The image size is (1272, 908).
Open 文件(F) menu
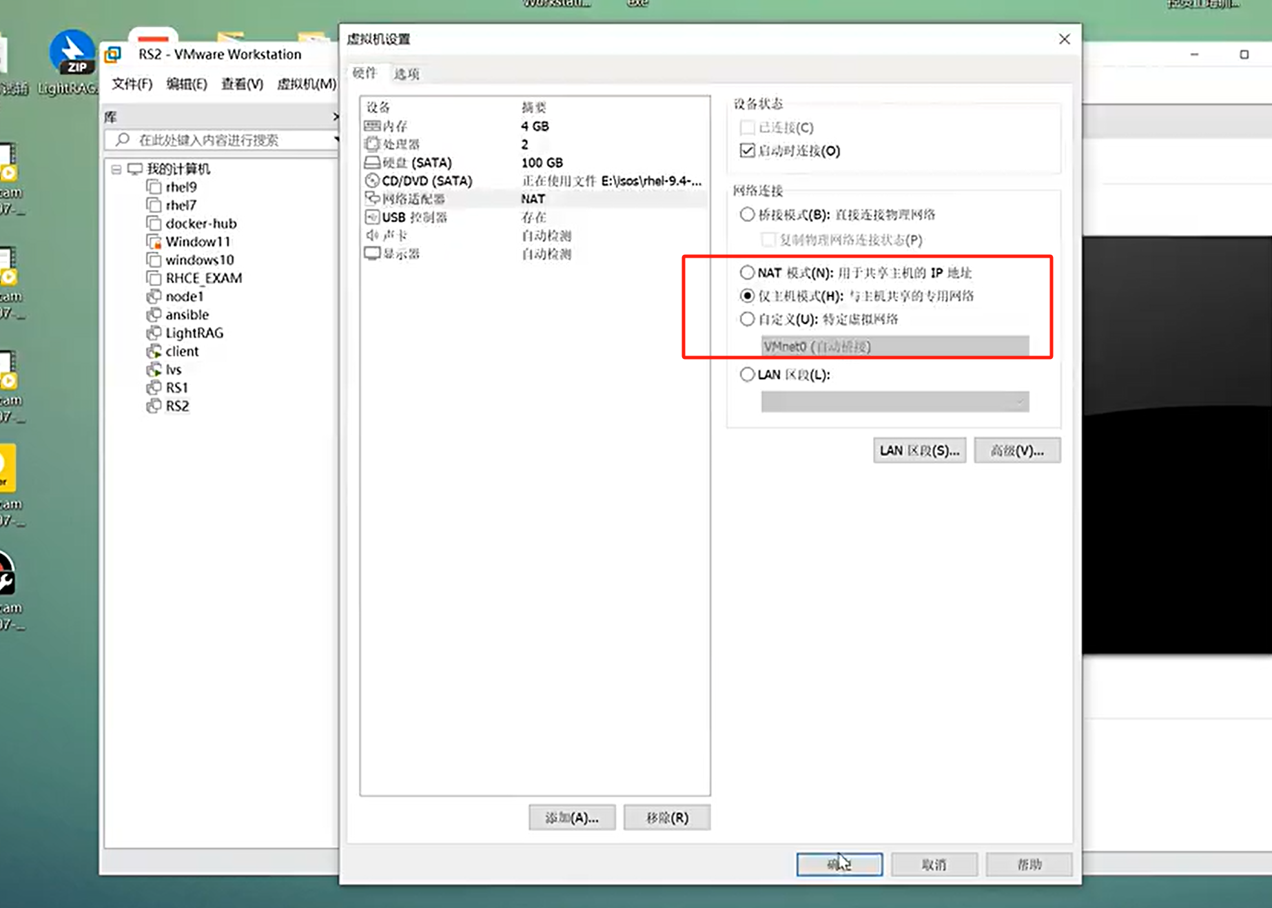coord(132,84)
